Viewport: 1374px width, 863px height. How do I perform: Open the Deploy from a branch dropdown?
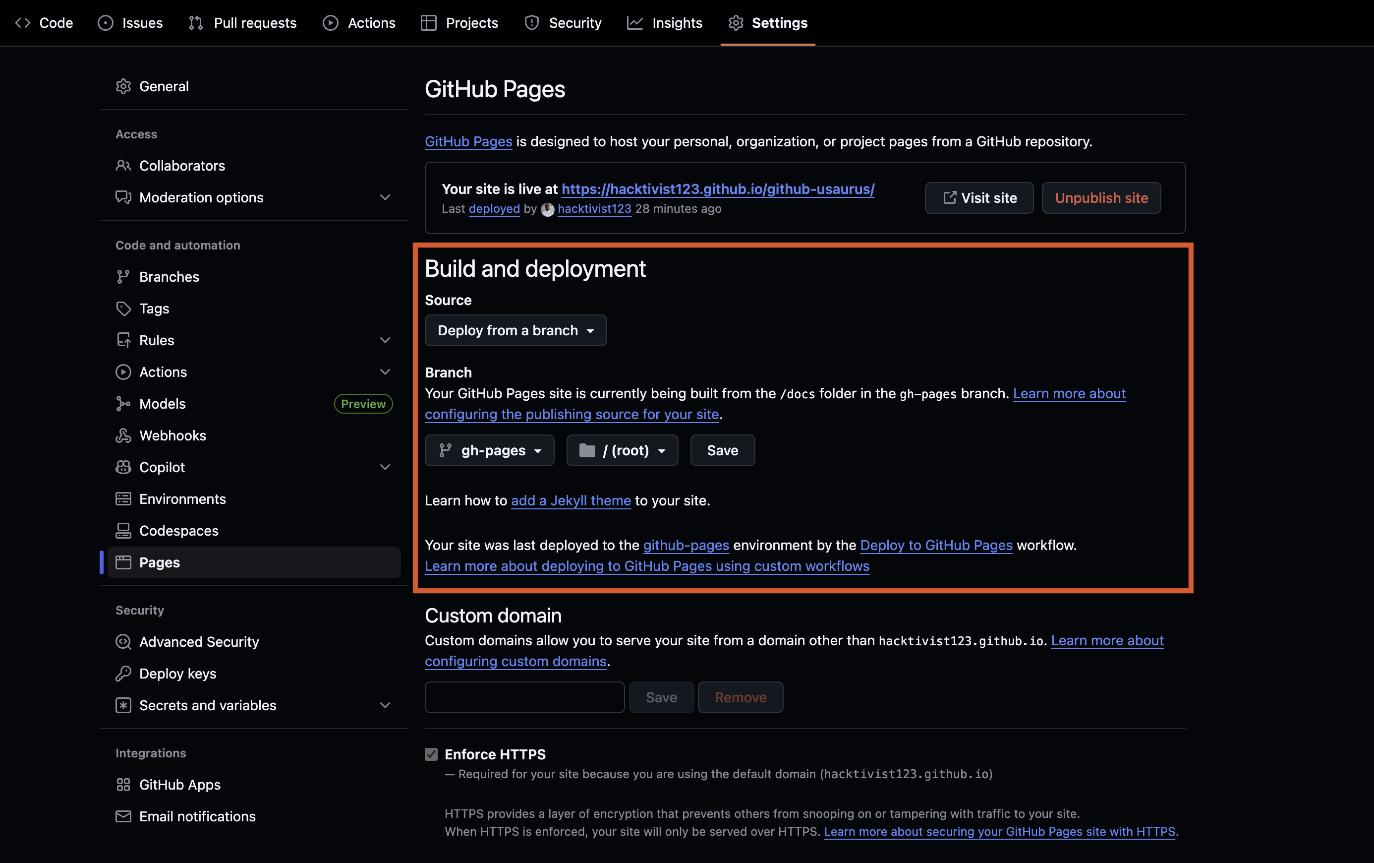point(515,330)
